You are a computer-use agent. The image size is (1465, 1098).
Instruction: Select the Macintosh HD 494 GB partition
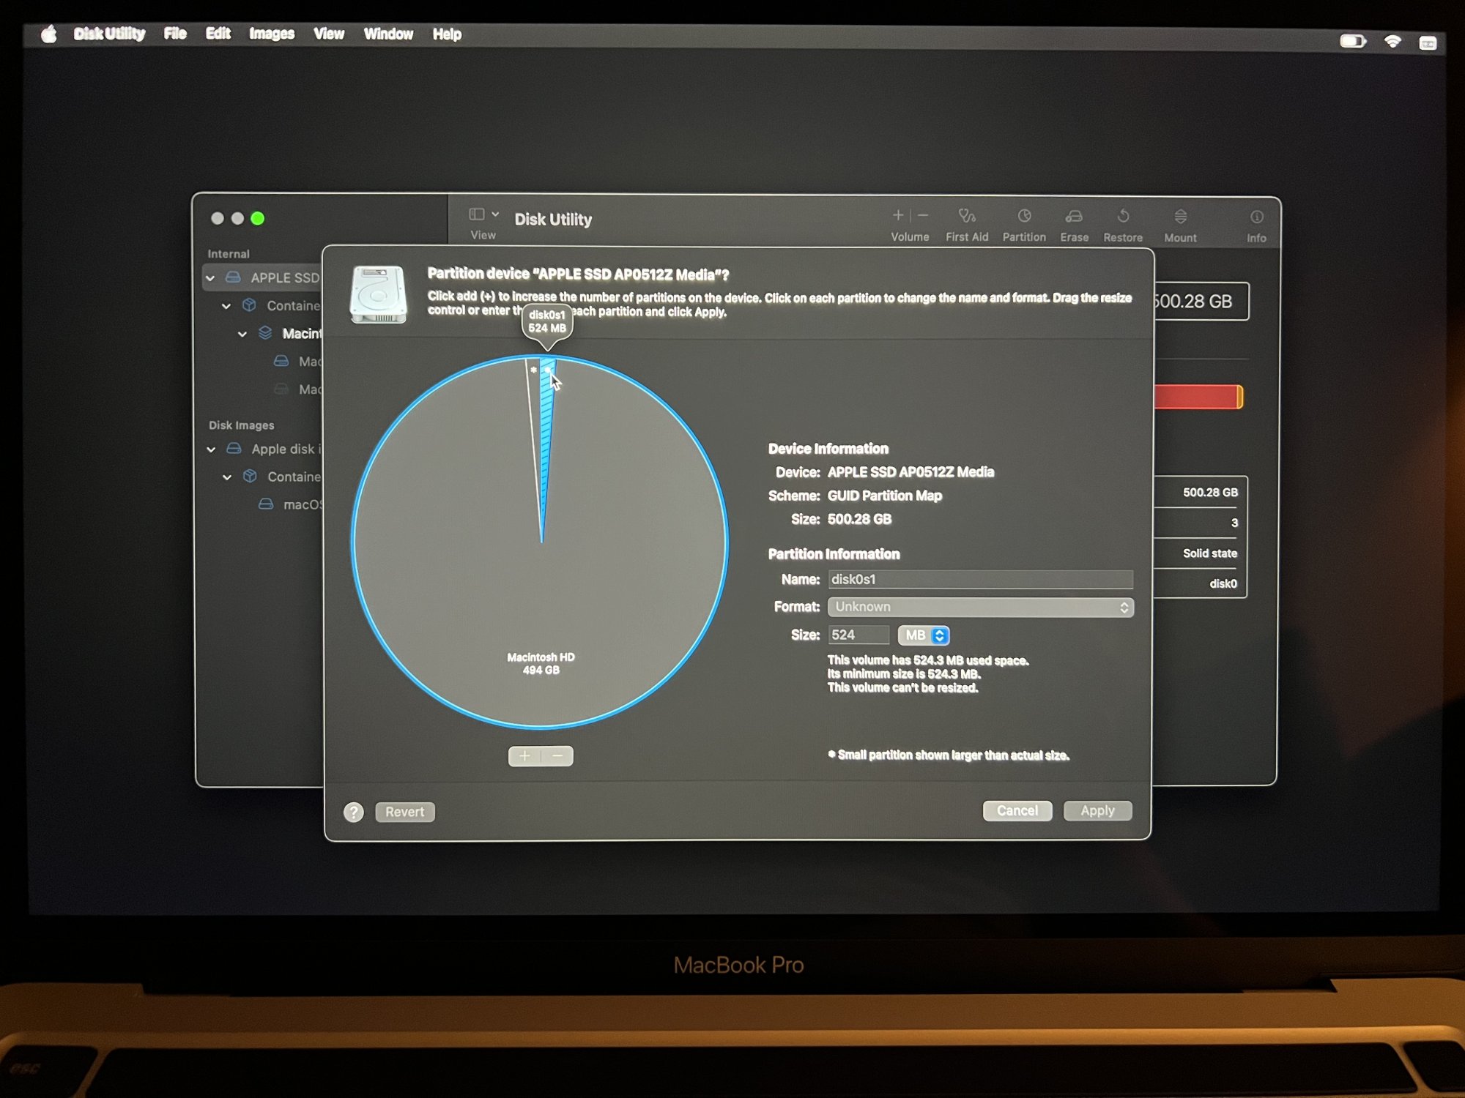click(x=541, y=664)
